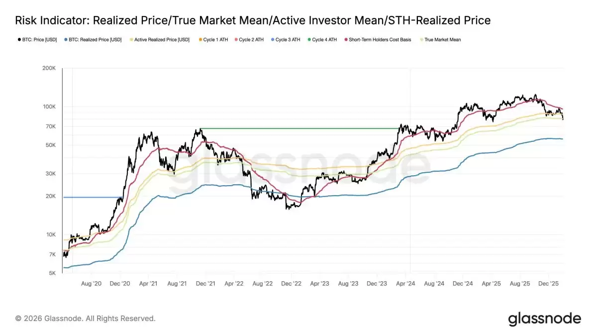
Task: Click the Risk Indicator chart title
Action: pyautogui.click(x=253, y=20)
